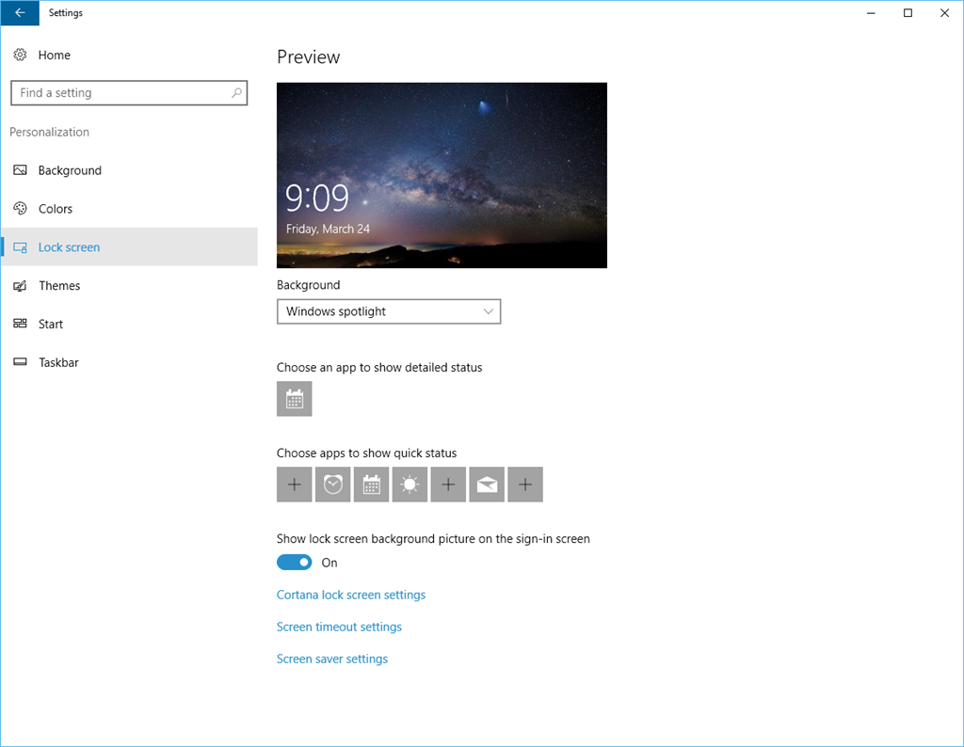Turn off lock screen picture on sign-in

294,563
